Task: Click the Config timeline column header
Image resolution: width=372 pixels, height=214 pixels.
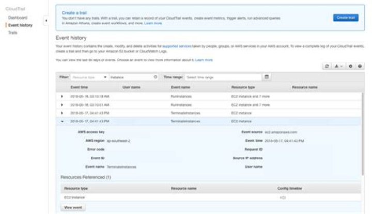Action: (x=290, y=188)
